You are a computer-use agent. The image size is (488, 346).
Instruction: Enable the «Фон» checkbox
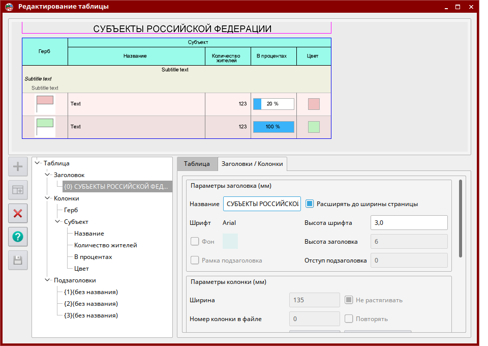pos(195,241)
